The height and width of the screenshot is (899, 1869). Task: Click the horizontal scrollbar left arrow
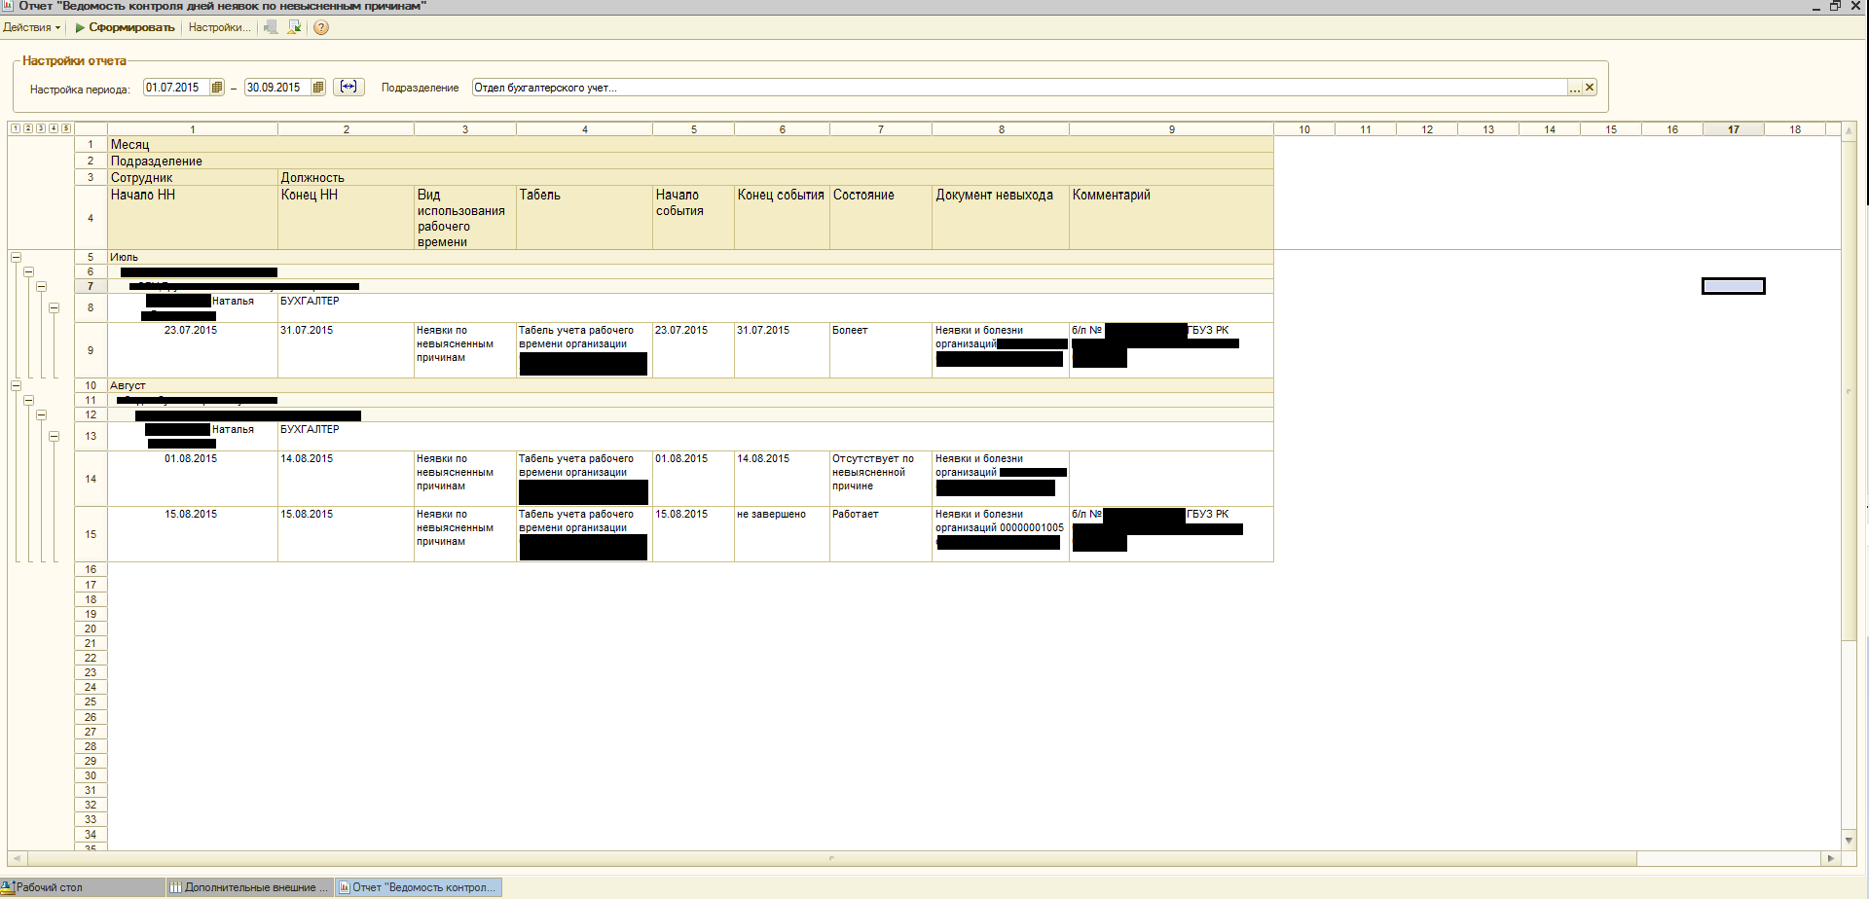(17, 858)
